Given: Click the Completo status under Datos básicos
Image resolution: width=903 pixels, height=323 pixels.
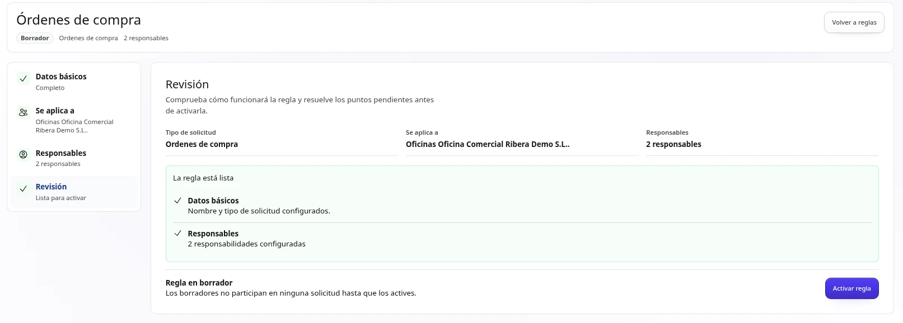Looking at the screenshot, I should tap(50, 88).
